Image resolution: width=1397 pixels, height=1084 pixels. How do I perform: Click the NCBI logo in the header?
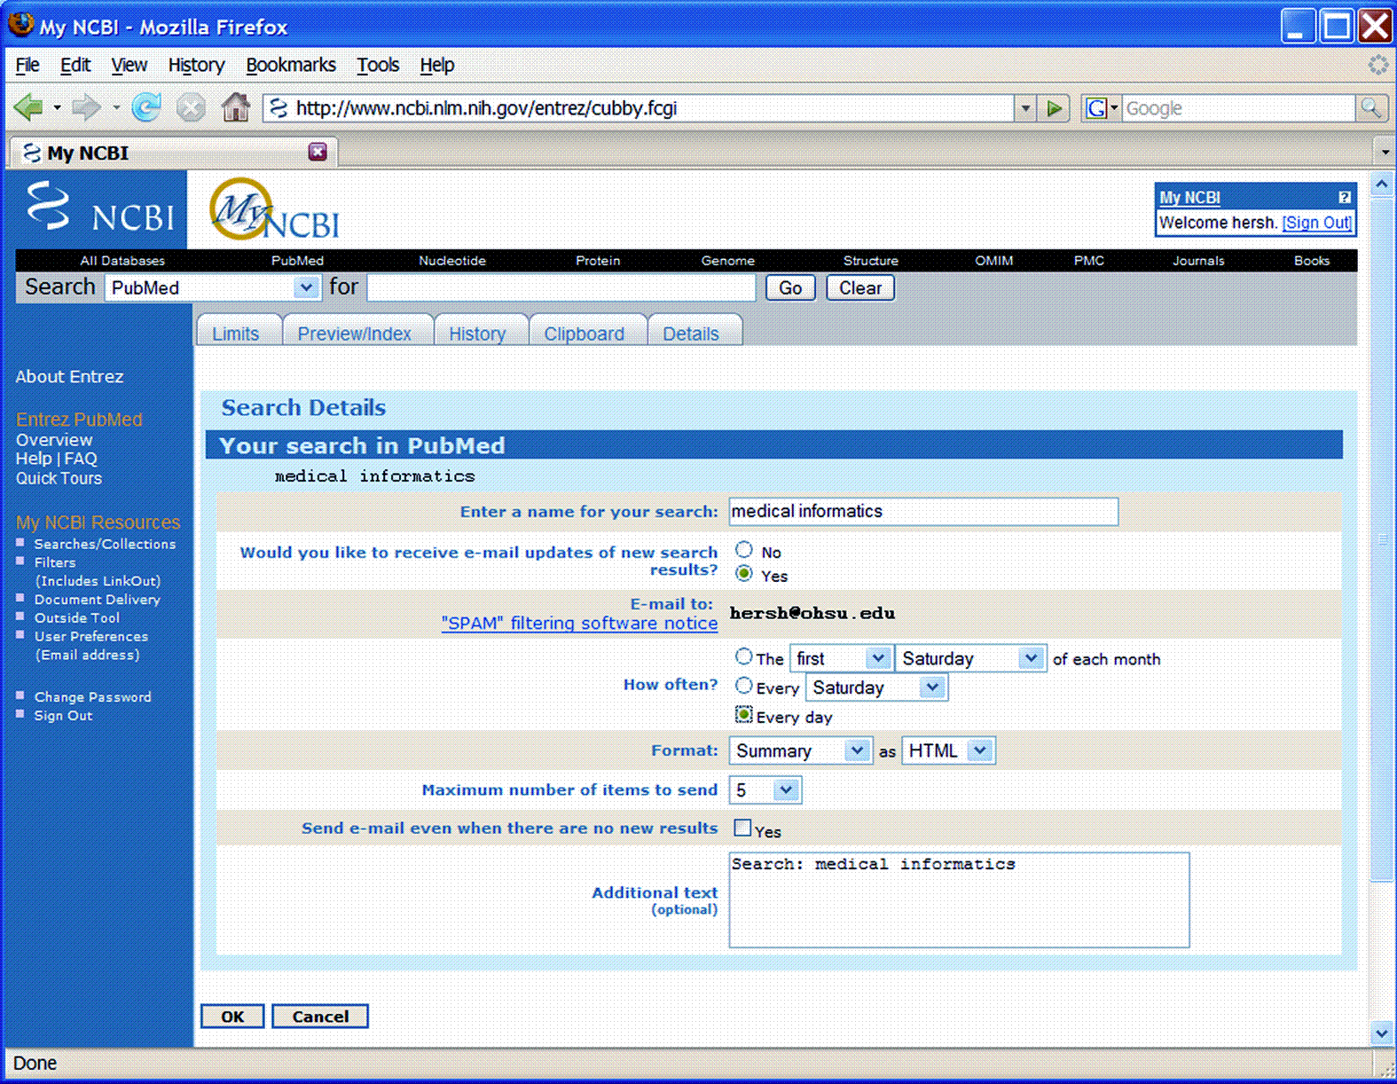coord(100,210)
